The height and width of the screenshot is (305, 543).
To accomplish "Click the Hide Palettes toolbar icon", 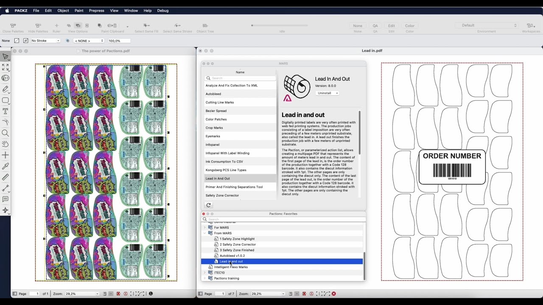I will pos(38,26).
